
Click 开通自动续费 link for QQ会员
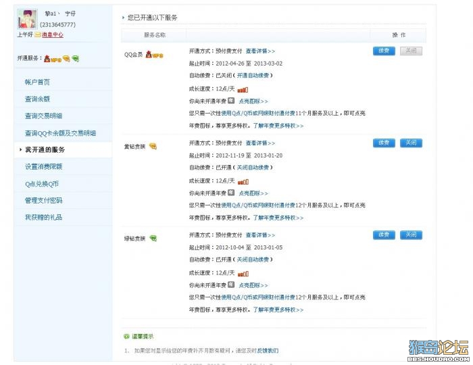253,76
